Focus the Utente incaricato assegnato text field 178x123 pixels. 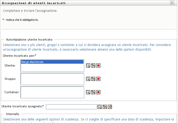(x=71, y=107)
